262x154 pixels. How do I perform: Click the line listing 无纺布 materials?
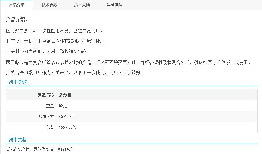pos(48,51)
